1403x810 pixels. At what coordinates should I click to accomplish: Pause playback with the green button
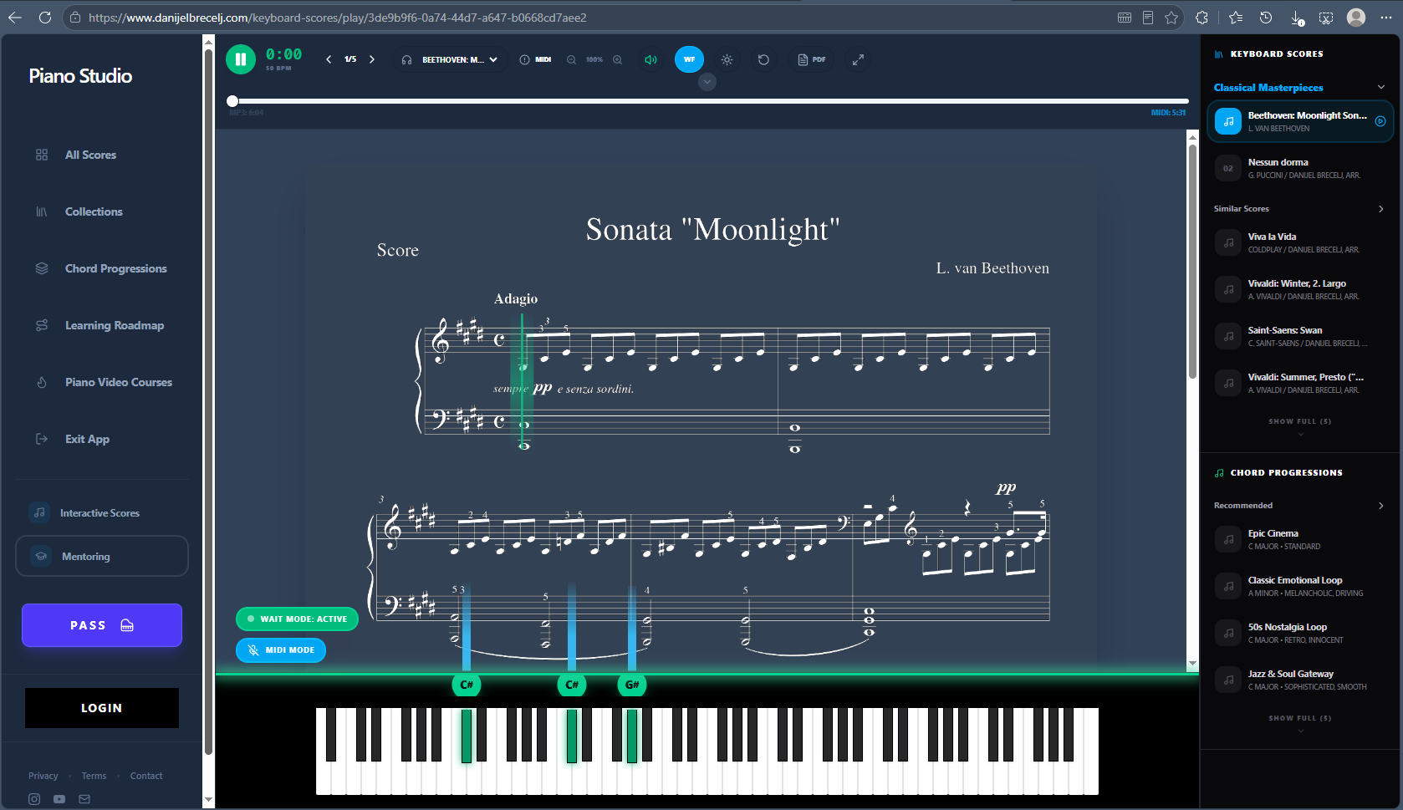click(x=240, y=59)
